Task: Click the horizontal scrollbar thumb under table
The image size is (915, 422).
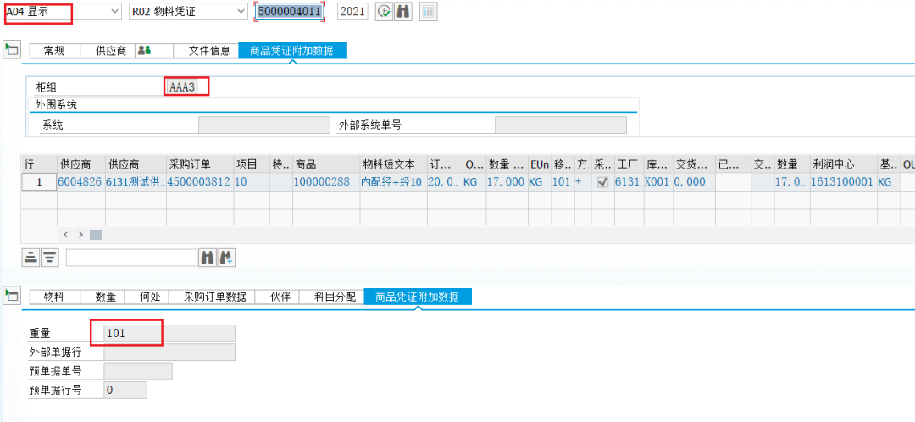Action: tap(96, 234)
